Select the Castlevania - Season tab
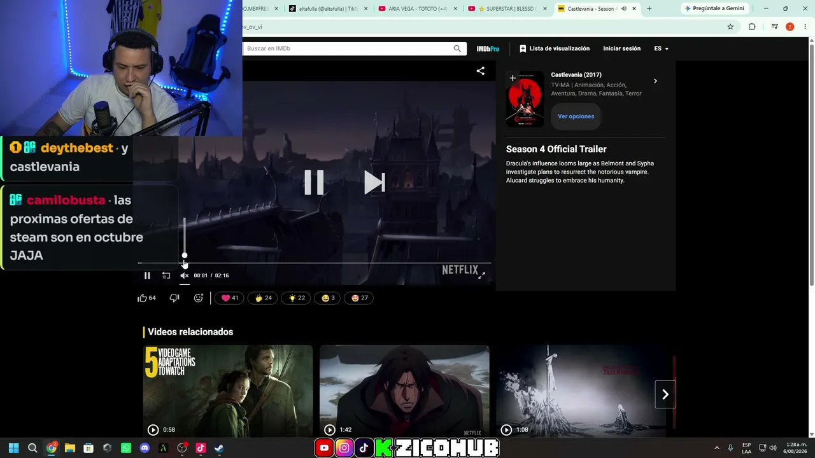 pos(590,8)
